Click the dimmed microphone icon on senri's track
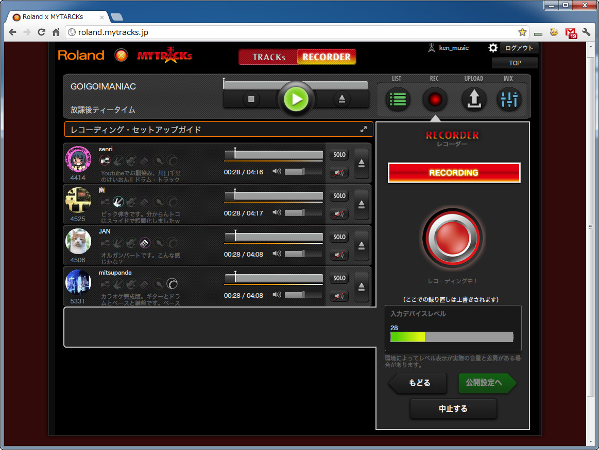The image size is (599, 450). click(159, 160)
